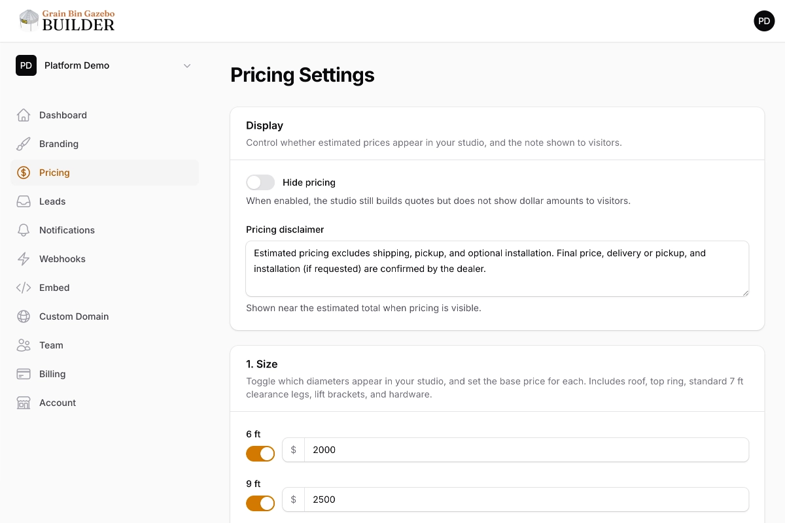Click the Pricing dollar-sign icon
This screenshot has width=785, height=523.
pyautogui.click(x=24, y=173)
